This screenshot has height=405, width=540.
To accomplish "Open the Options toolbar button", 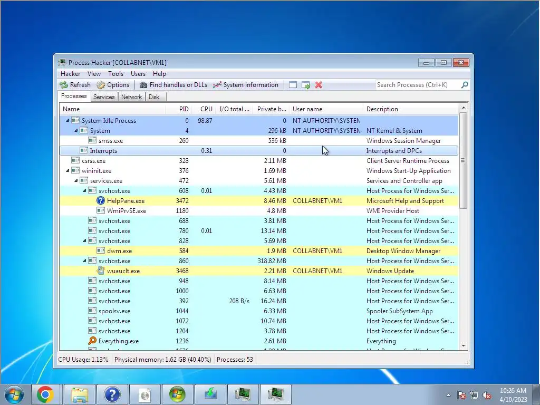I will (113, 85).
